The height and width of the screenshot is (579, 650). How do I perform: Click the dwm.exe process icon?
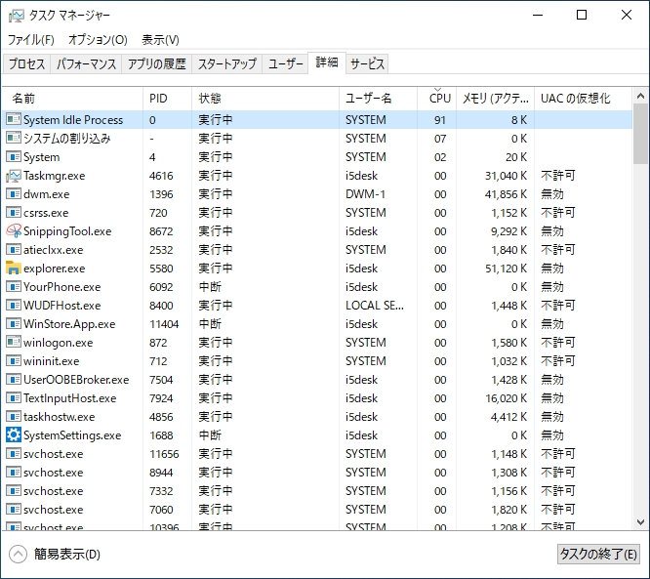pos(14,194)
